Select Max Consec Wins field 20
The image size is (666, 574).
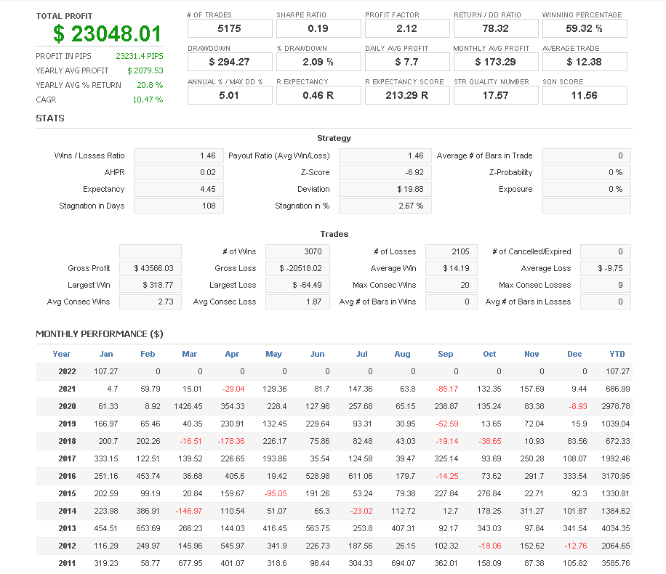452,286
